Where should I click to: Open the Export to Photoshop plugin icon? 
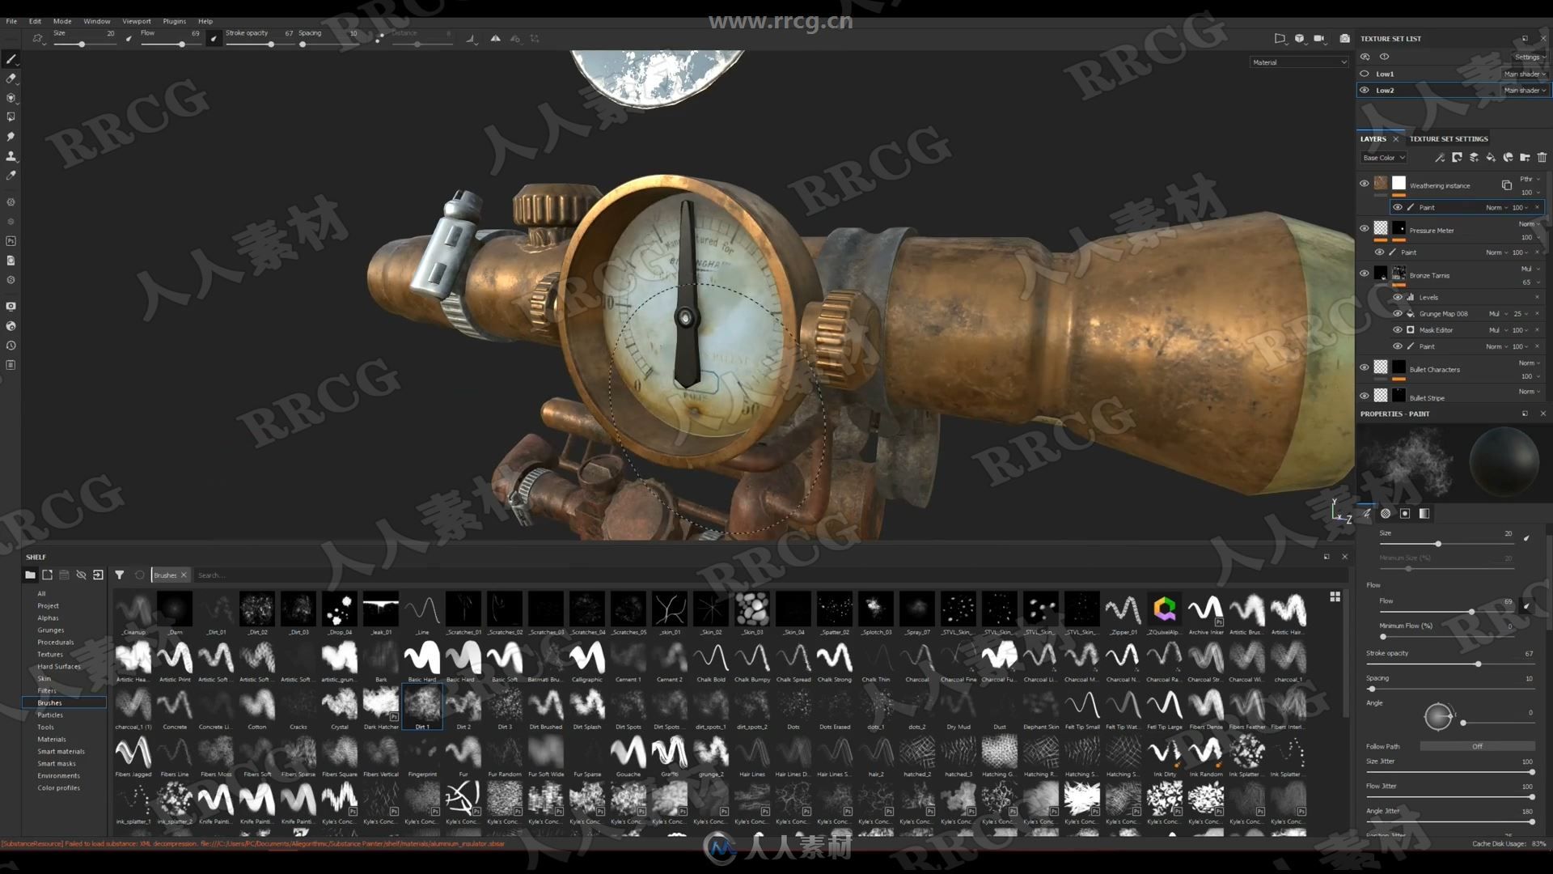pos(11,241)
